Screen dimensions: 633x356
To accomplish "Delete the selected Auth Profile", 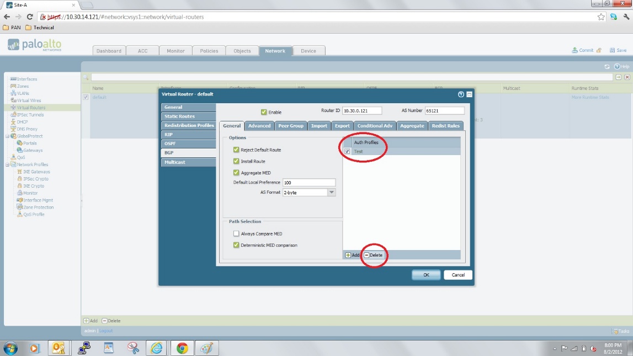I will point(373,255).
